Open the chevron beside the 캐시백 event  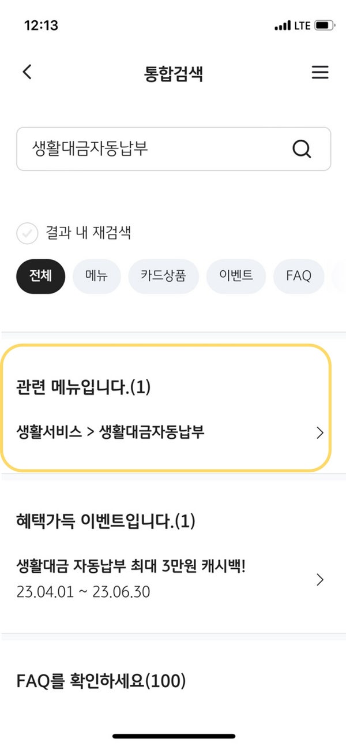[320, 580]
